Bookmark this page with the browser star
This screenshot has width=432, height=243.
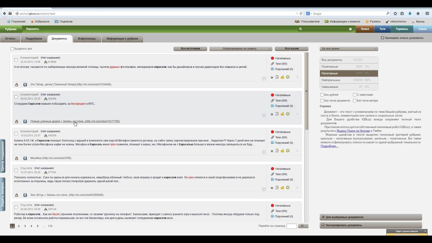[395, 13]
